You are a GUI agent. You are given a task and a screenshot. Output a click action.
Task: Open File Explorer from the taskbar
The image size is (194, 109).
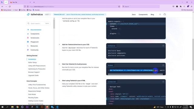click(x=12, y=107)
